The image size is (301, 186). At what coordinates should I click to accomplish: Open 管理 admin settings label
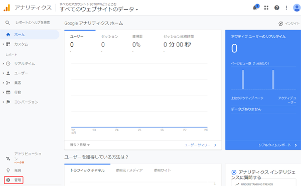pyautogui.click(x=18, y=180)
